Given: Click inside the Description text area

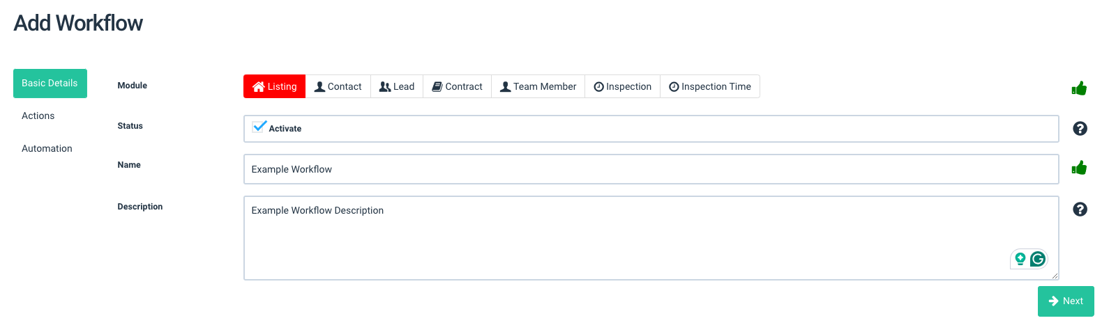Looking at the screenshot, I should click(x=651, y=238).
